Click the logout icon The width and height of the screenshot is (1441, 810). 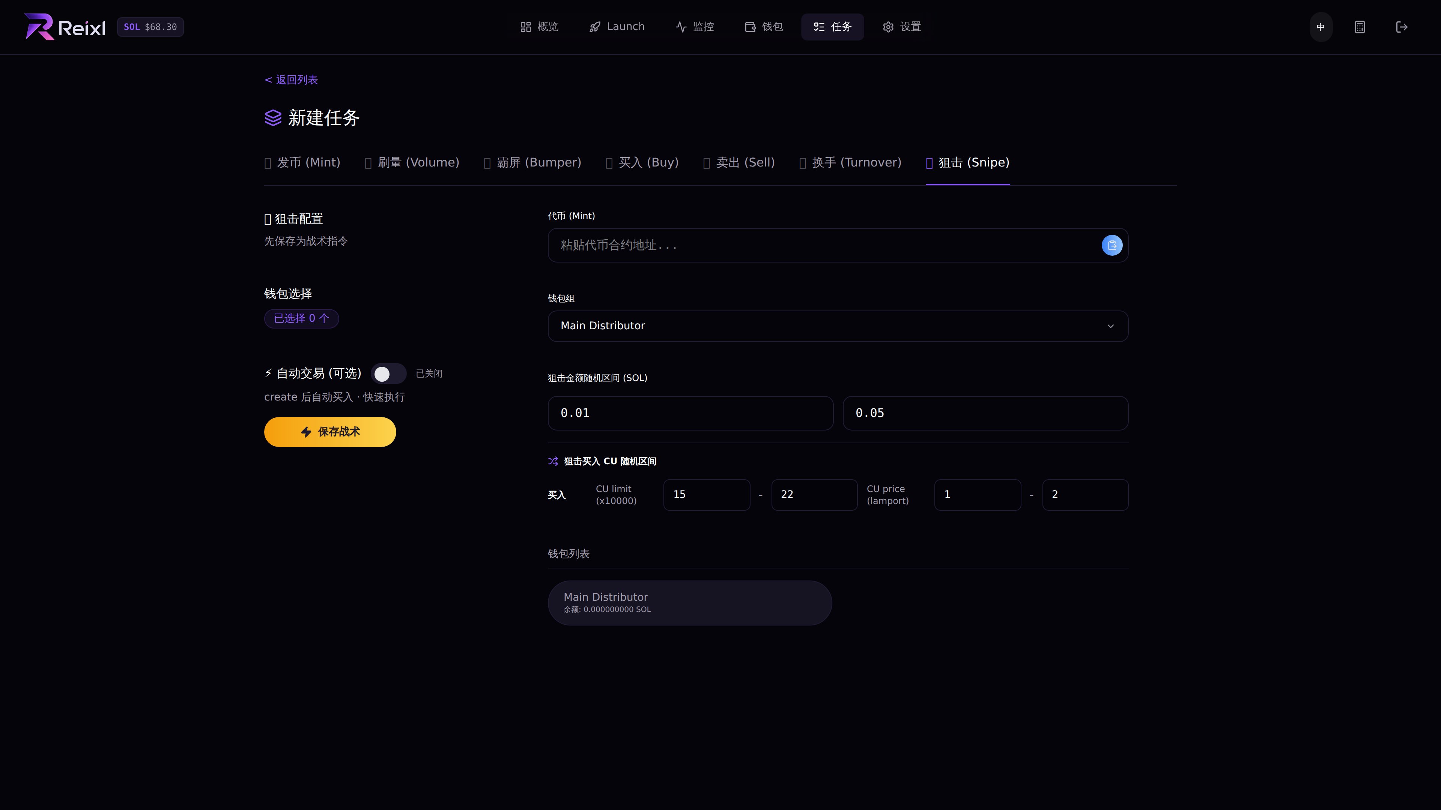(x=1402, y=27)
